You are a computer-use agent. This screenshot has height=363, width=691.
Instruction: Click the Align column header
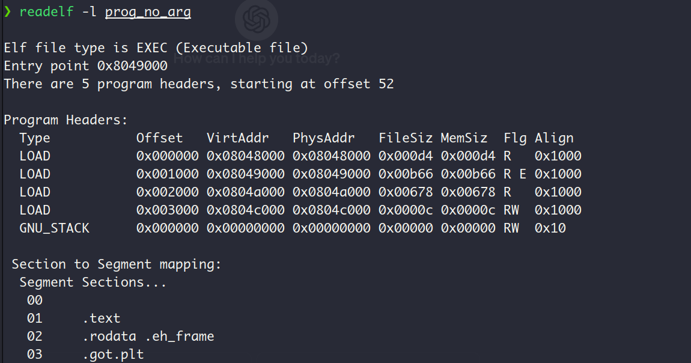tap(554, 138)
